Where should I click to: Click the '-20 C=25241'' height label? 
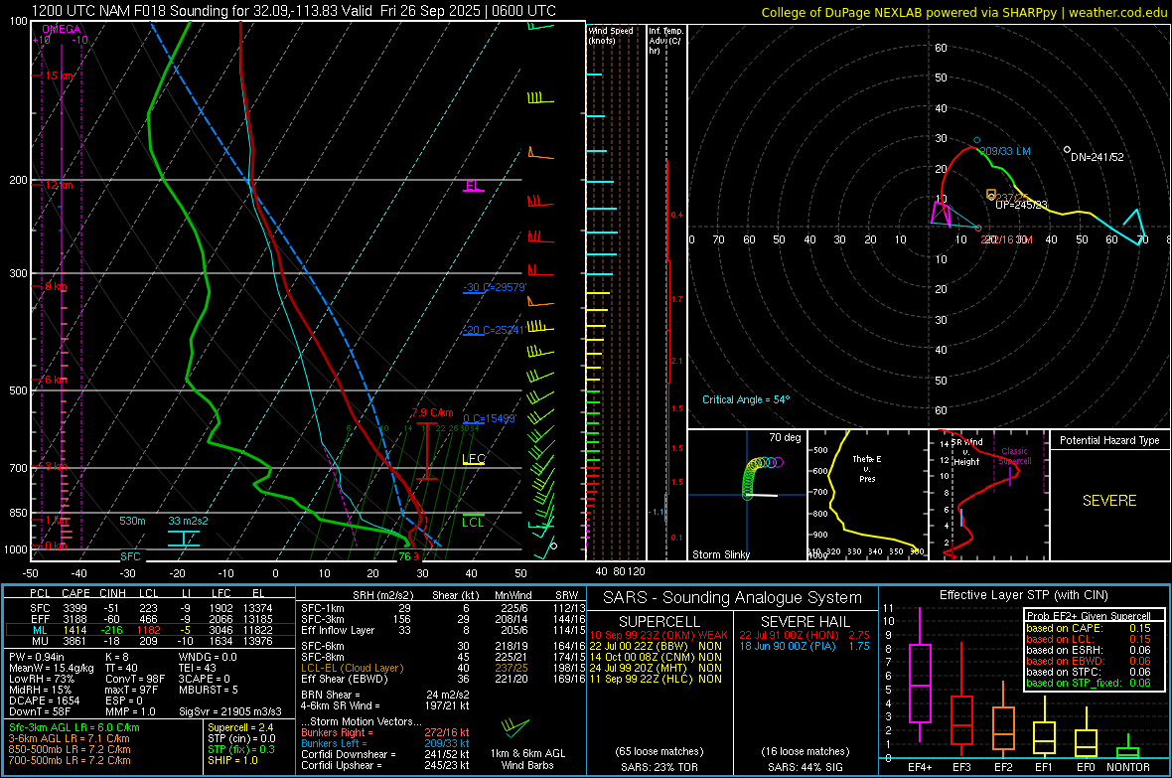494,330
